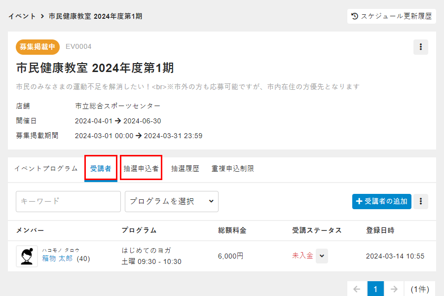
Task: Focus the キーワード search field
Action: pyautogui.click(x=68, y=201)
